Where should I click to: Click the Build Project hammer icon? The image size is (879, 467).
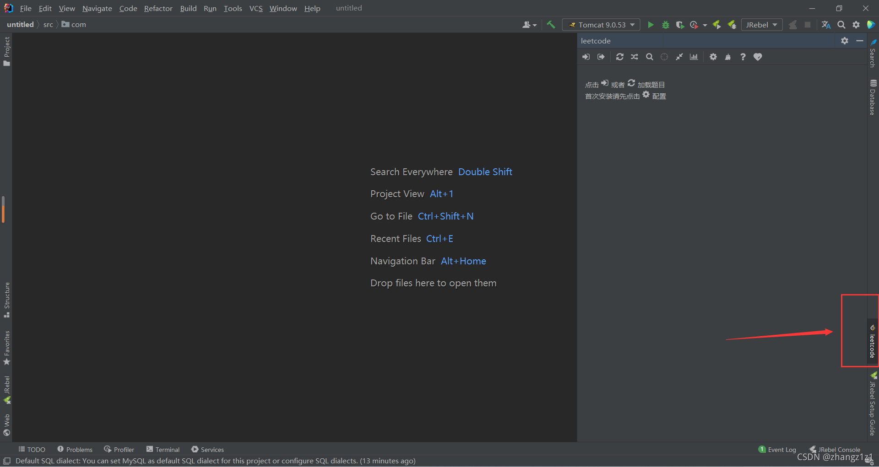pyautogui.click(x=551, y=25)
